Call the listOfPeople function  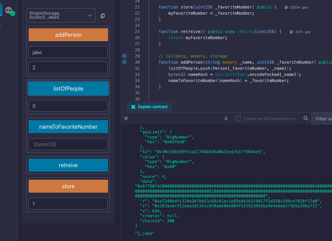[68, 89]
